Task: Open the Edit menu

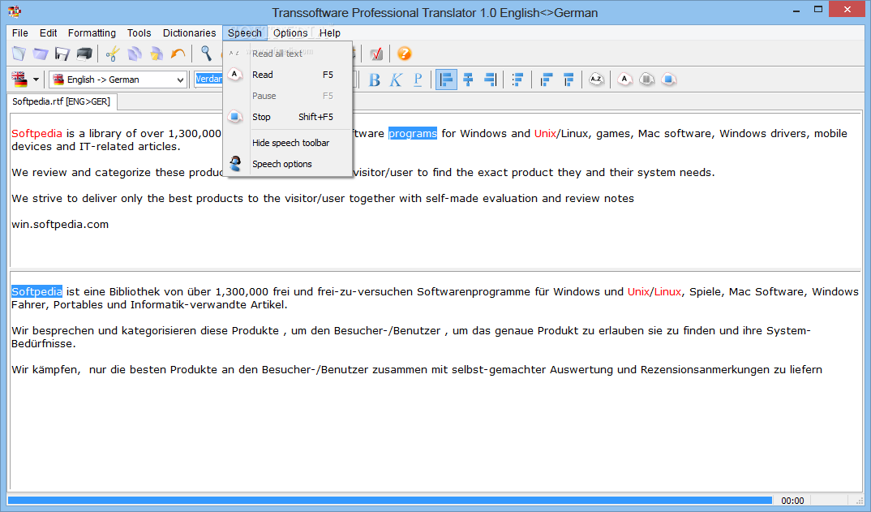Action: (49, 32)
